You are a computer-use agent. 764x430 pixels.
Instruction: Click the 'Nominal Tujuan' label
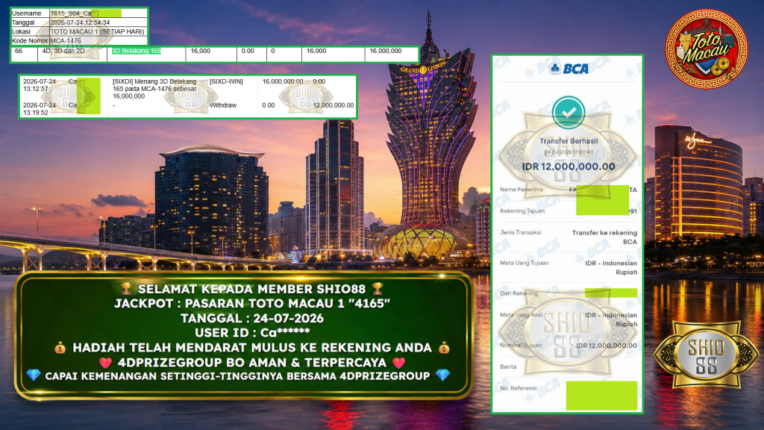(x=521, y=345)
